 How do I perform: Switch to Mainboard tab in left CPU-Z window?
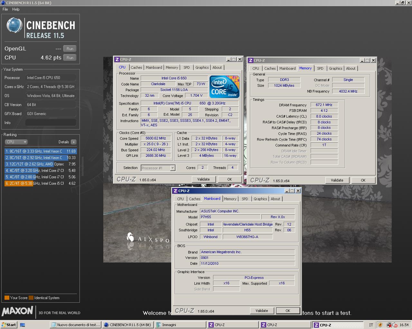click(154, 67)
